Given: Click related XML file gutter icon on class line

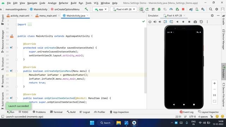Looking at the screenshot, I should [12, 36].
